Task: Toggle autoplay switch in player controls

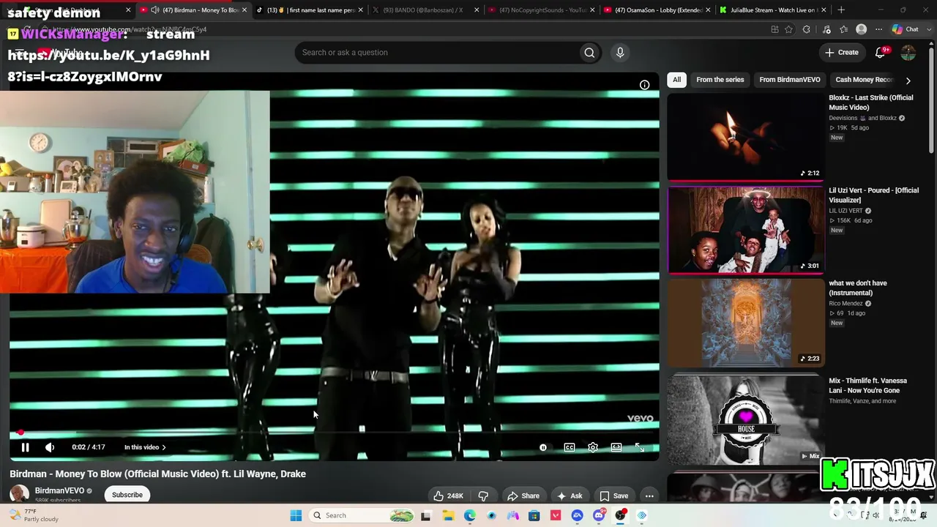Action: point(543,447)
